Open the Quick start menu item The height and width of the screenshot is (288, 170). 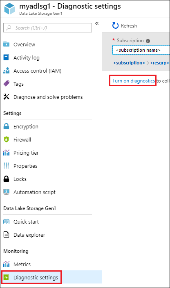21,222
